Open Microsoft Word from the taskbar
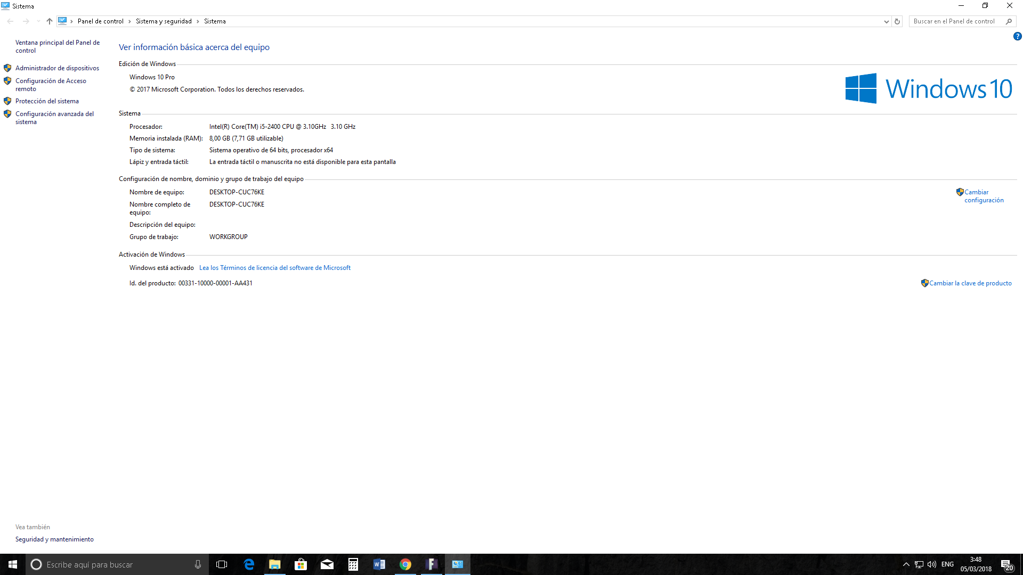 click(379, 564)
